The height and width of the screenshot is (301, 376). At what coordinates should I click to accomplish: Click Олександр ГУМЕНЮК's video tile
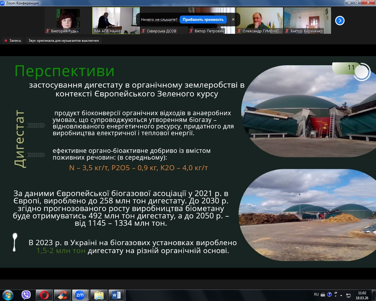[x=260, y=21]
